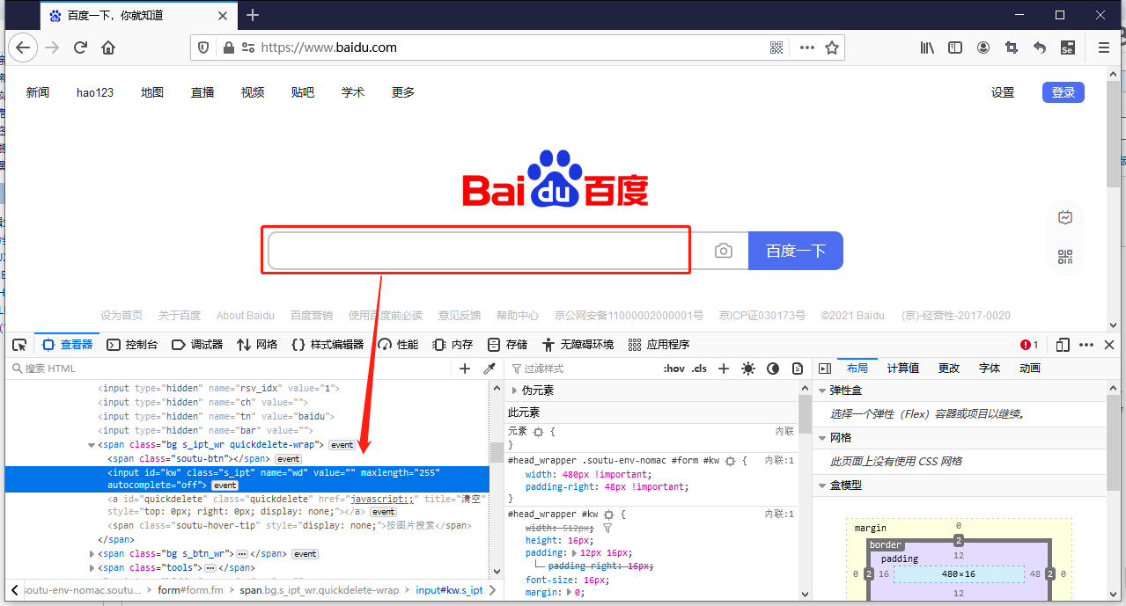The width and height of the screenshot is (1126, 606).
Task: Bookmark this page with star icon
Action: [x=832, y=47]
